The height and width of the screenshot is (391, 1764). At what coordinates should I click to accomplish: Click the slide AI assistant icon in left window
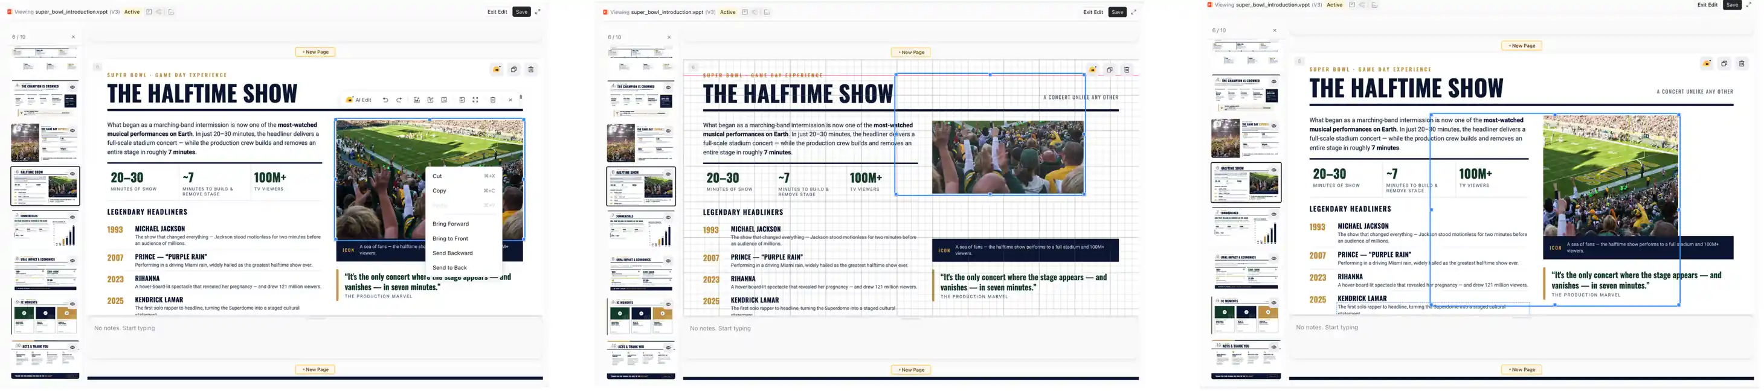pos(497,69)
